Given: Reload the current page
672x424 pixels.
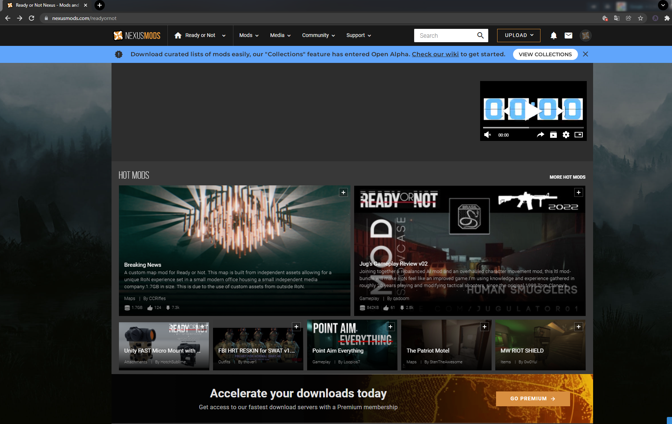Looking at the screenshot, I should coord(31,18).
